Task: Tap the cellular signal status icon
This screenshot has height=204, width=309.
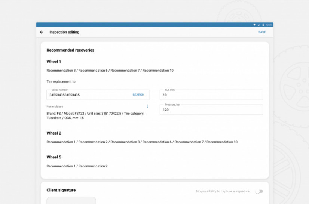Action: point(259,25)
